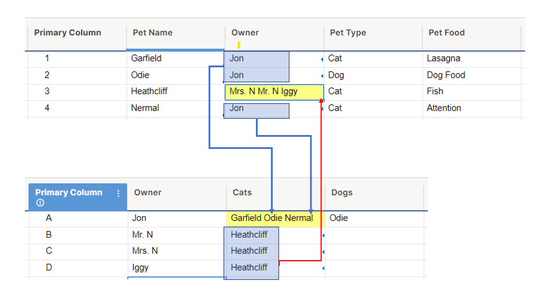Select the upper table's Owner column header
This screenshot has height=306, width=535.
click(x=274, y=33)
